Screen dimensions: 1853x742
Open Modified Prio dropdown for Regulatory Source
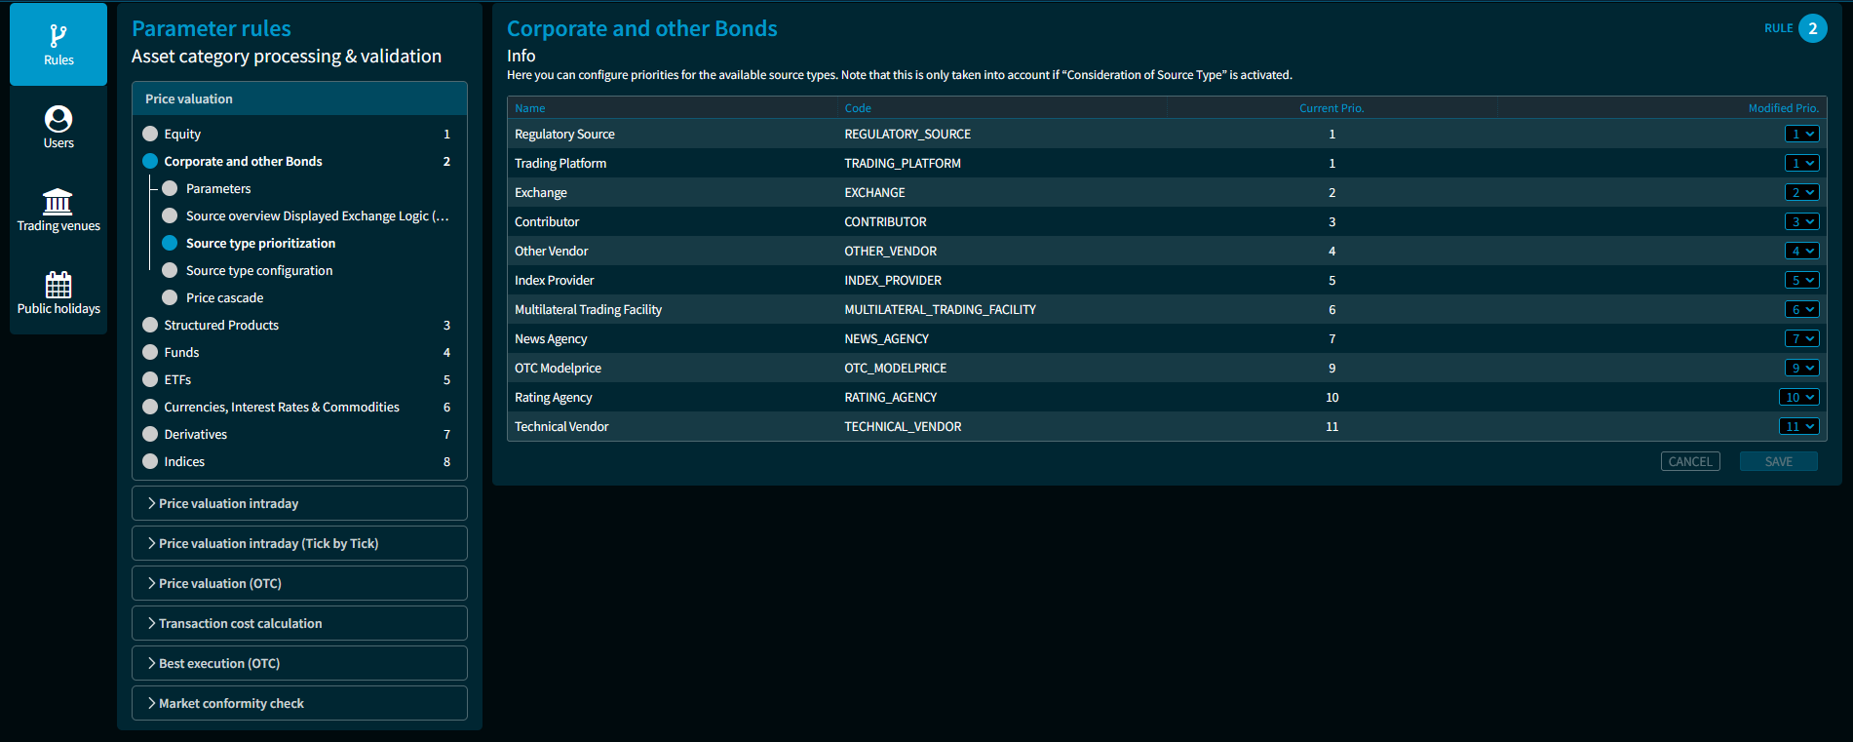point(1802,134)
